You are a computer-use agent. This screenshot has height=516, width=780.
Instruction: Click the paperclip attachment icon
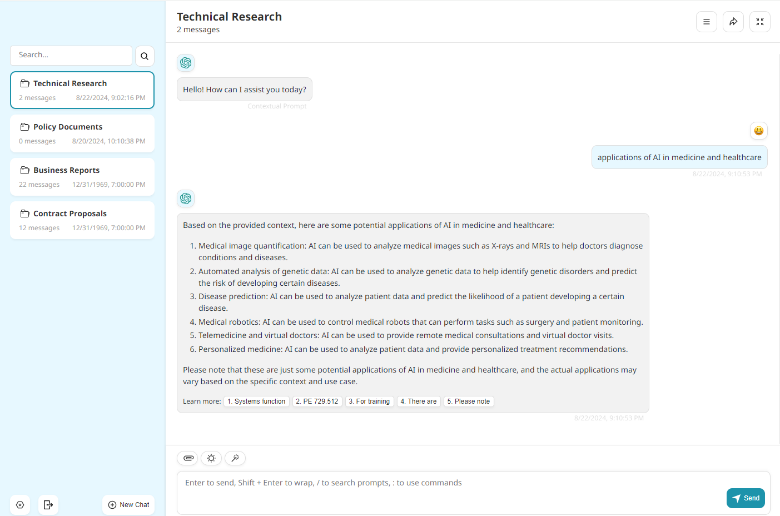[x=188, y=458]
